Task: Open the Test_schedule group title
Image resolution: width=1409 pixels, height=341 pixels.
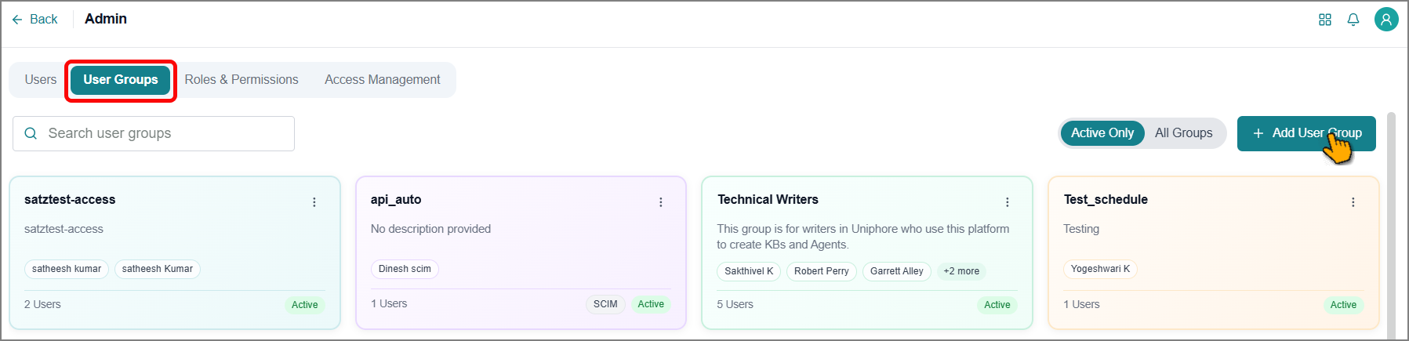Action: point(1106,200)
